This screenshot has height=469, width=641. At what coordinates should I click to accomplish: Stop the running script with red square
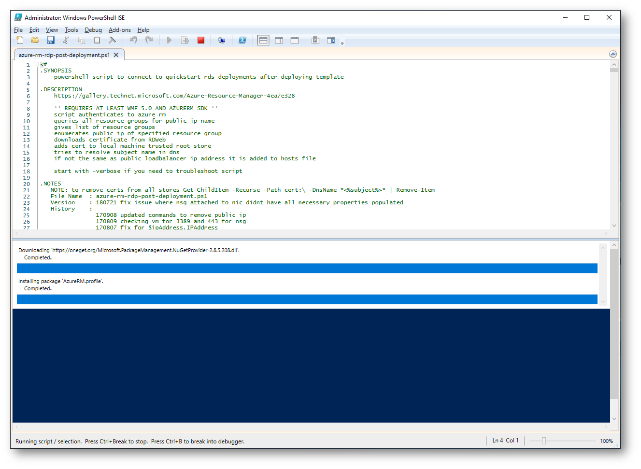click(201, 40)
